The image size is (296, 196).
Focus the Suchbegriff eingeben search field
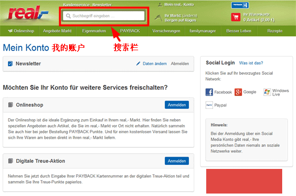coord(104,16)
